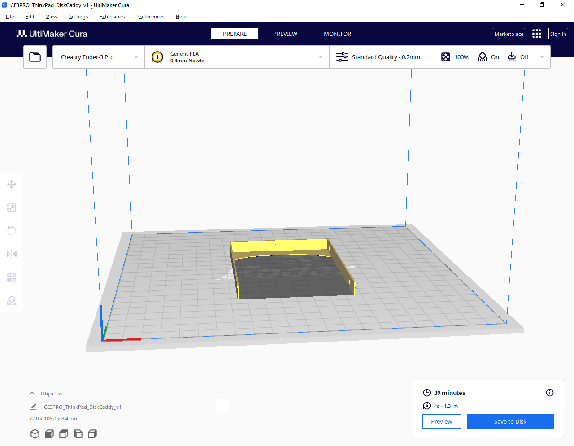574x446 pixels.
Task: Switch to the Right view cube icon
Action: coord(92,434)
